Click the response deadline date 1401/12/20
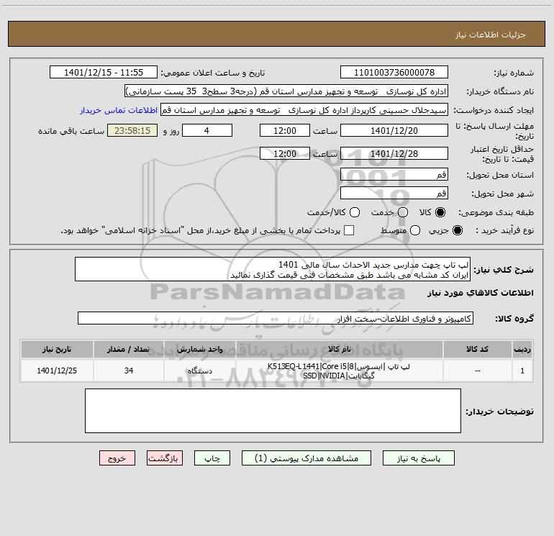The image size is (554, 536). (394, 130)
